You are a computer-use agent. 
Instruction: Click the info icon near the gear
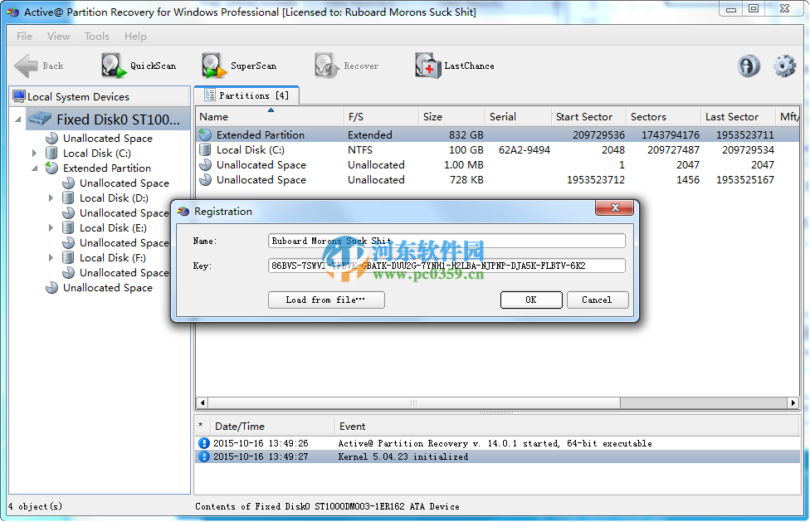[x=748, y=66]
